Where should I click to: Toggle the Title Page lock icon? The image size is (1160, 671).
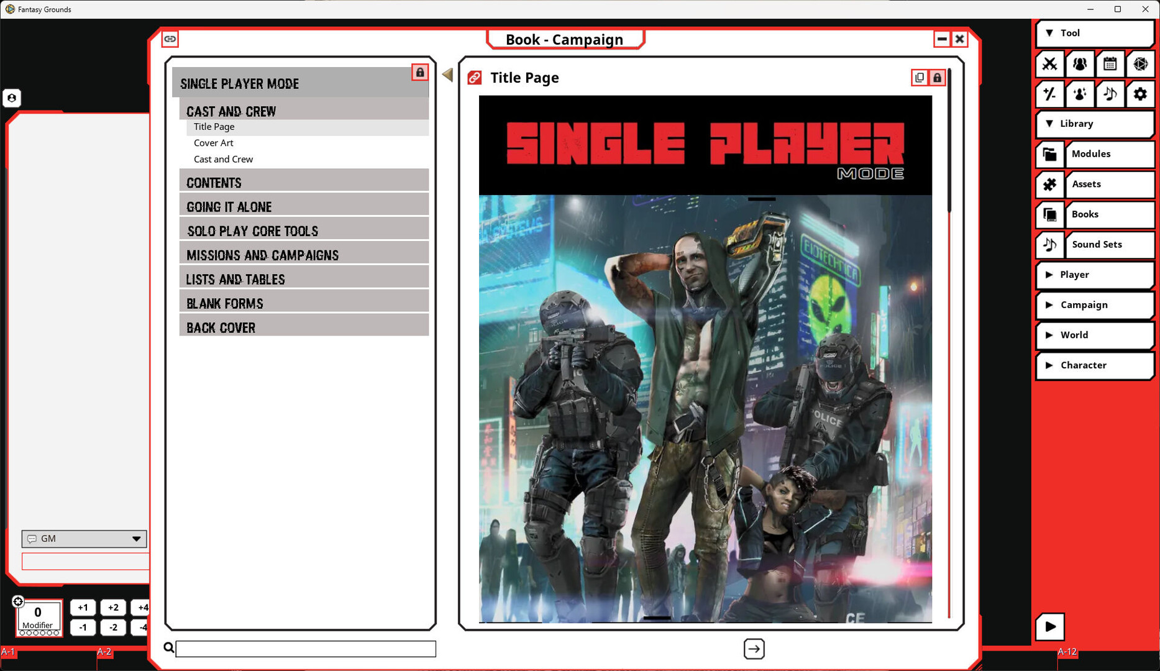pyautogui.click(x=937, y=78)
